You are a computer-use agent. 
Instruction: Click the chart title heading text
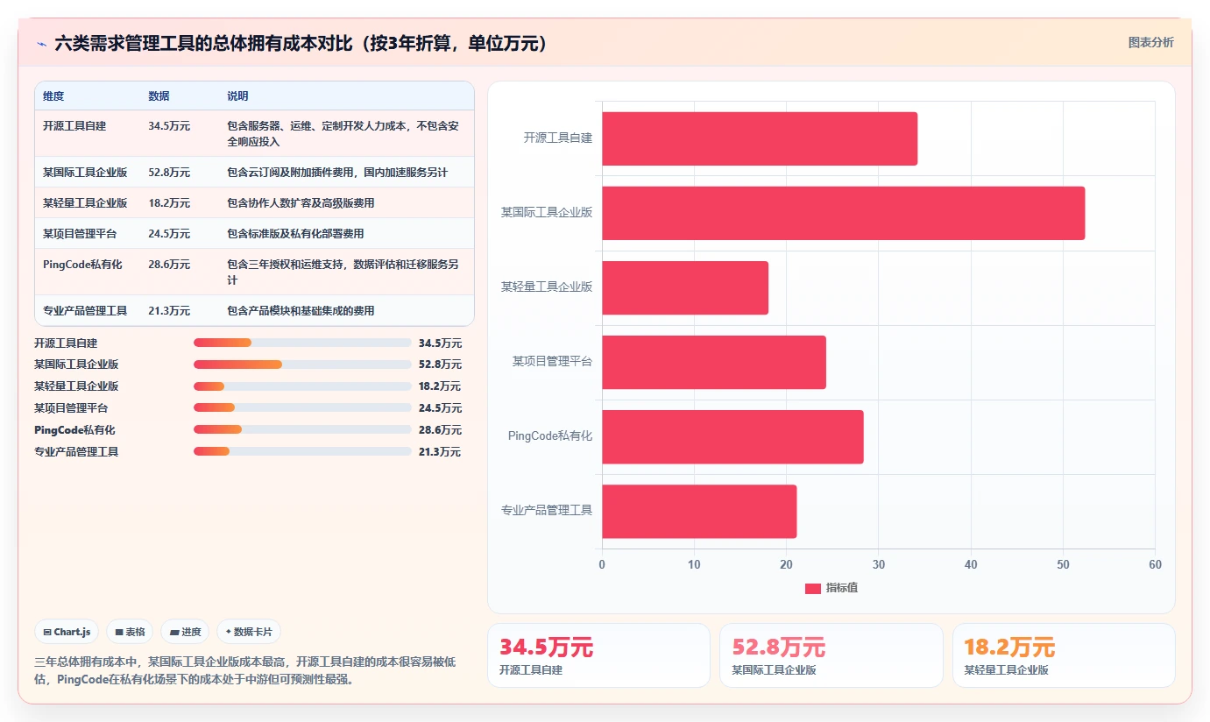[x=301, y=43]
